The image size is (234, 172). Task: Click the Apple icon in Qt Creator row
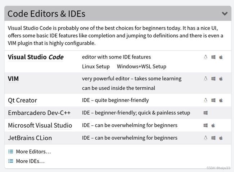point(221,100)
